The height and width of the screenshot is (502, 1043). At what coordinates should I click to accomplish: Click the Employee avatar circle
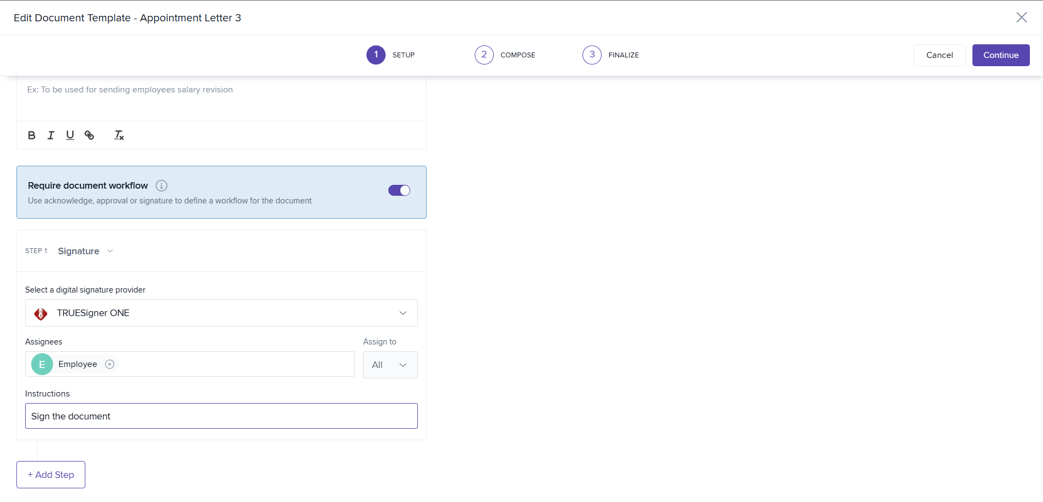point(42,364)
